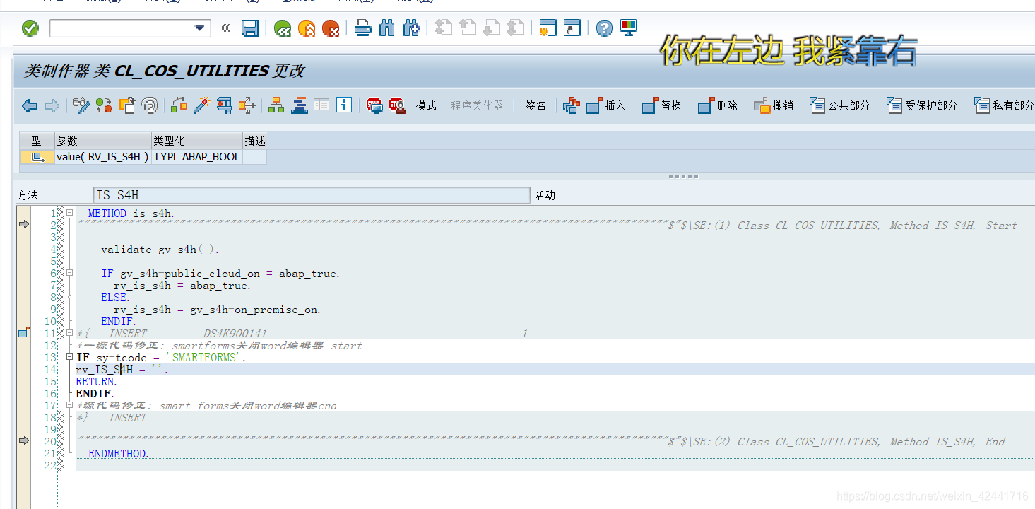Image resolution: width=1035 pixels, height=509 pixels.
Task: Select the value( RV_IS_S4H ) parameter cell
Action: tap(103, 157)
